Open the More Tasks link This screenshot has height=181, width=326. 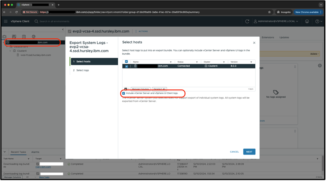point(44,177)
